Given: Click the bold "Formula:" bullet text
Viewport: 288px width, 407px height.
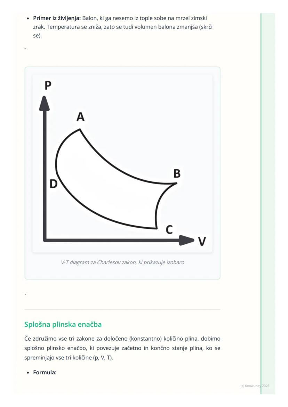Looking at the screenshot, I should 45,372.
